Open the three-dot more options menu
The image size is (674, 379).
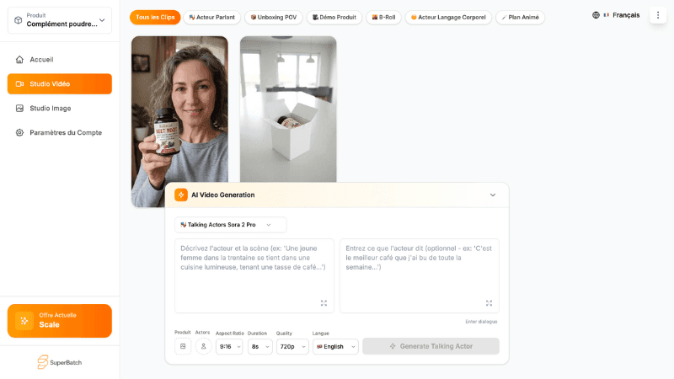(658, 15)
